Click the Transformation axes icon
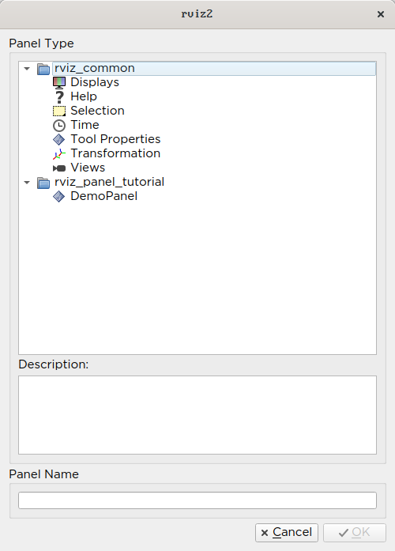 [x=59, y=154]
